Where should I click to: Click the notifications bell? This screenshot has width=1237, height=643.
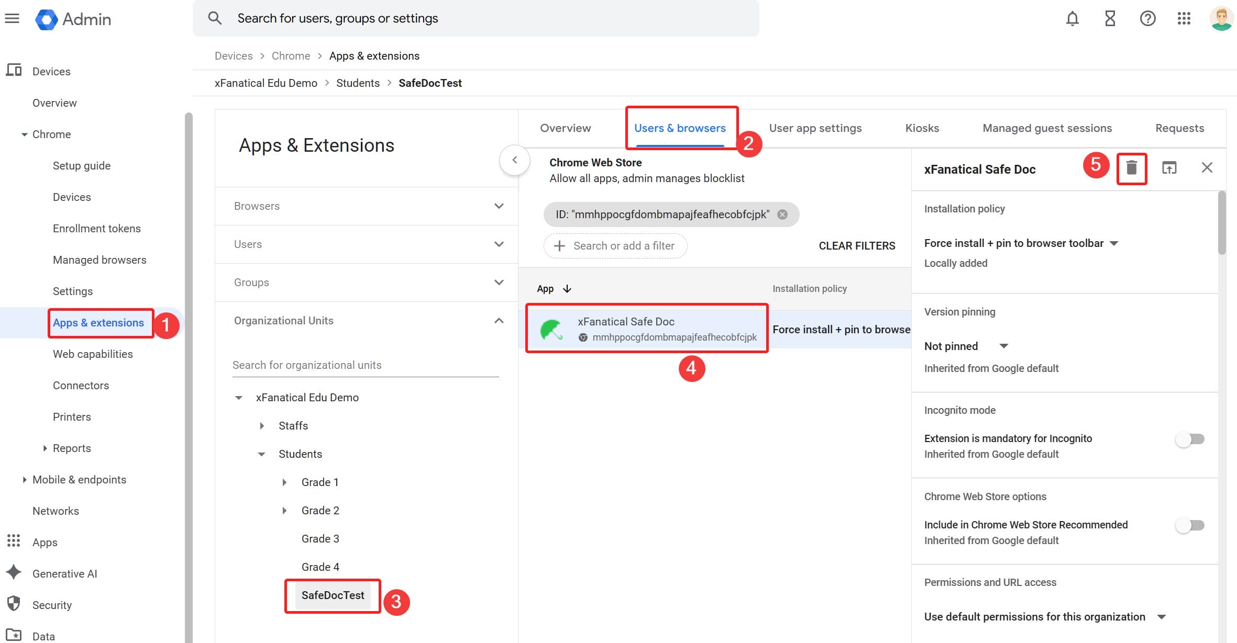tap(1073, 18)
